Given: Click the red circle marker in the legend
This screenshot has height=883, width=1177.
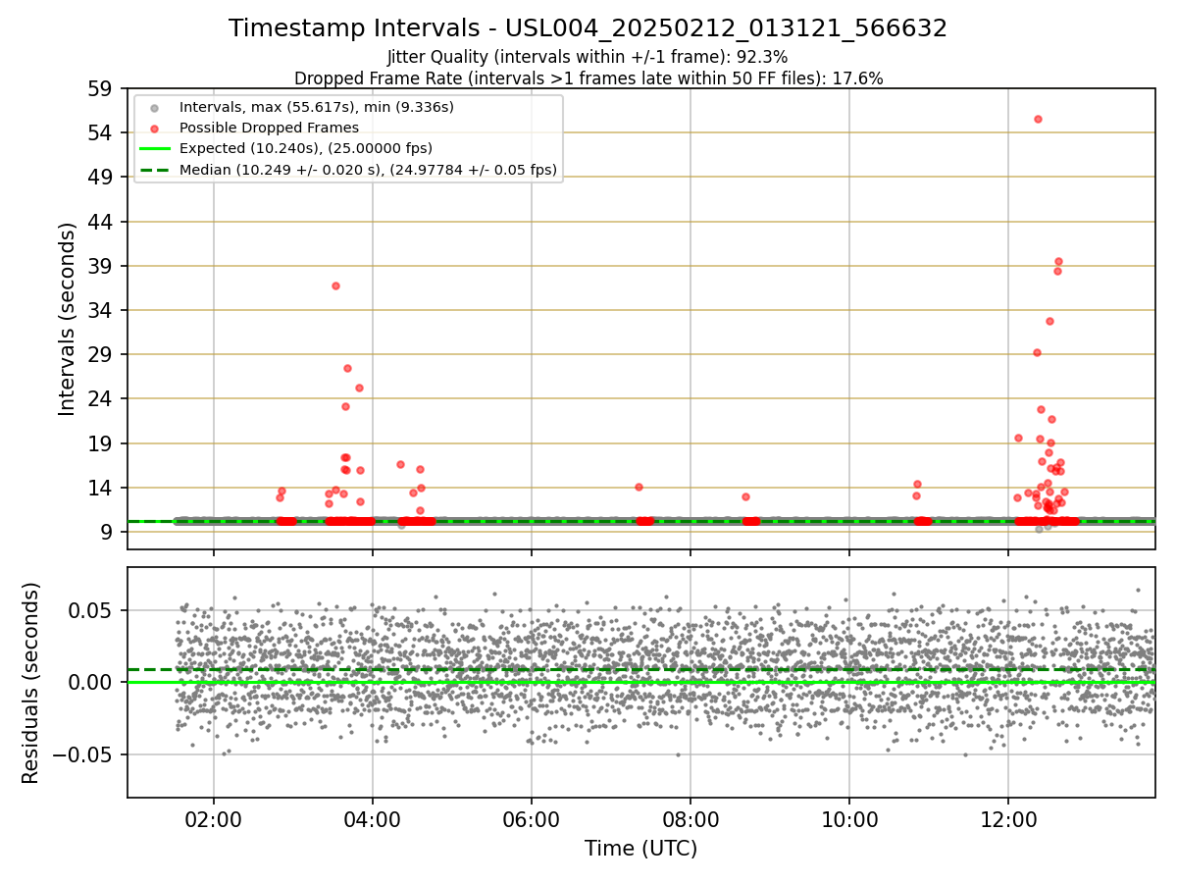Looking at the screenshot, I should tap(155, 128).
